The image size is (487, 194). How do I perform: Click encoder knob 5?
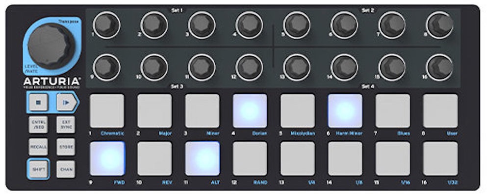pyautogui.click(x=297, y=25)
